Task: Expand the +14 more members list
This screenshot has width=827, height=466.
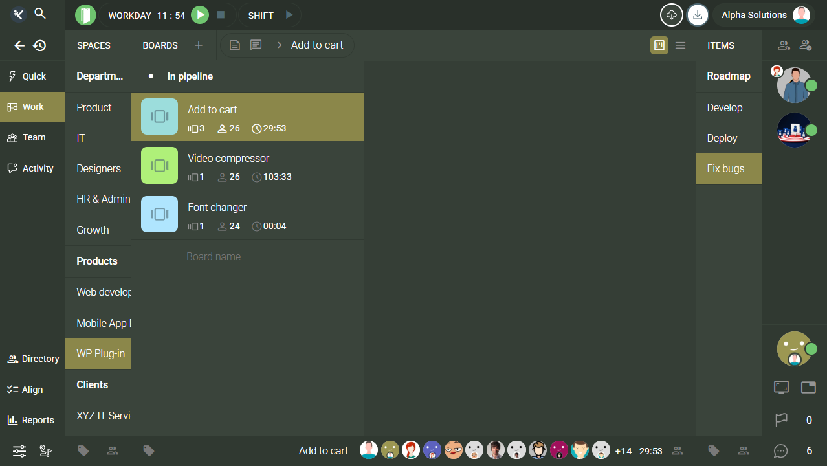Action: (x=623, y=451)
